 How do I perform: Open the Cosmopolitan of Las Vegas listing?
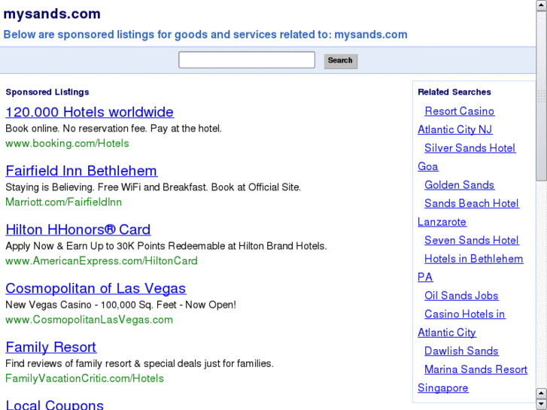click(96, 288)
